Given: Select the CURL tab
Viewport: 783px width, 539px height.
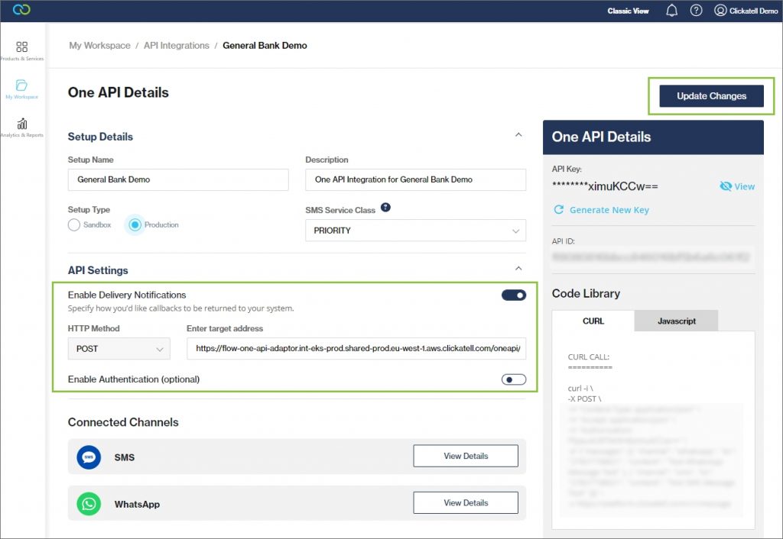Looking at the screenshot, I should [592, 321].
